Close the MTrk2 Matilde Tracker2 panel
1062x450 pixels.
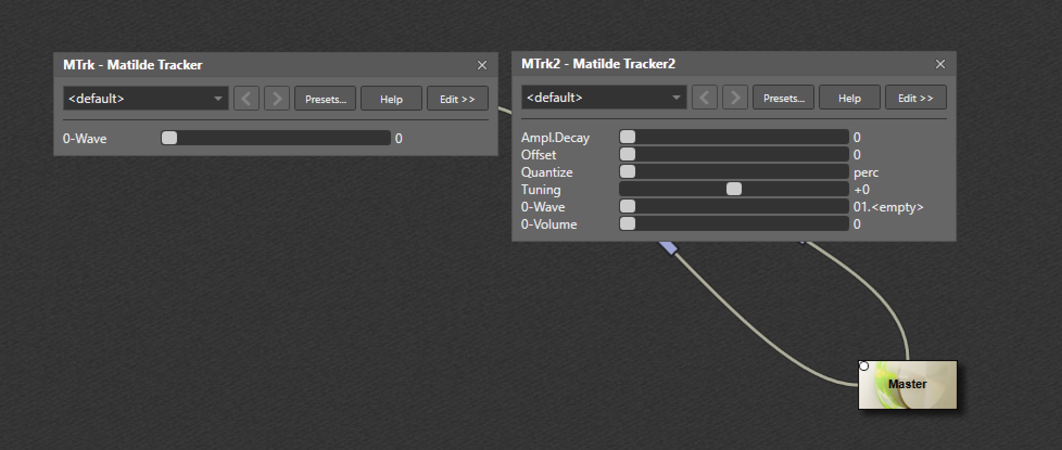940,64
